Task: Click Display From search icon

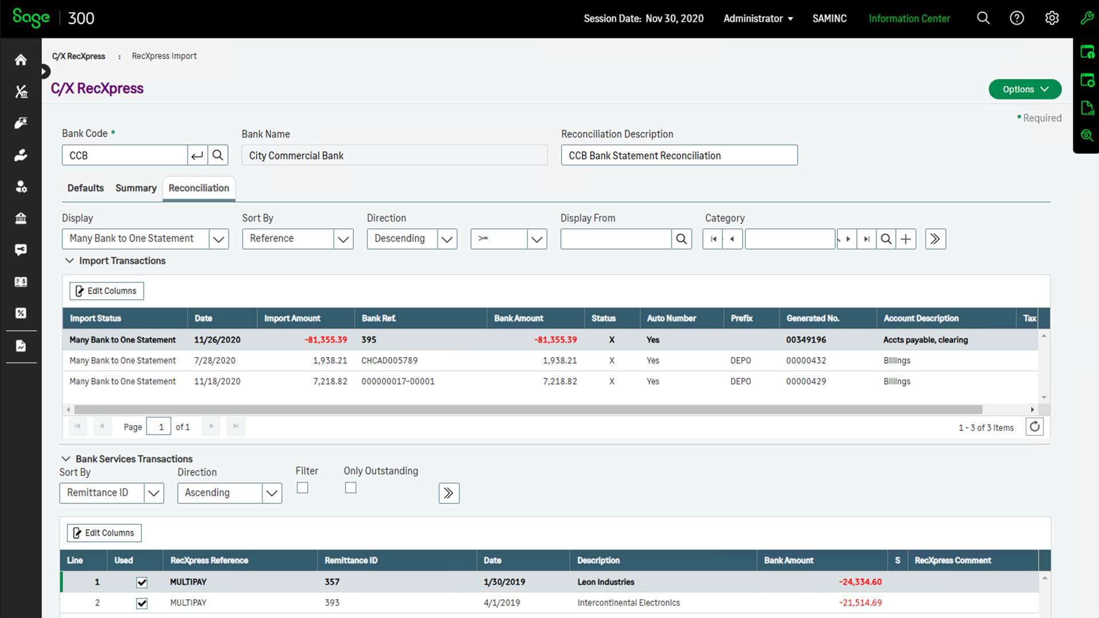Action: click(x=681, y=239)
